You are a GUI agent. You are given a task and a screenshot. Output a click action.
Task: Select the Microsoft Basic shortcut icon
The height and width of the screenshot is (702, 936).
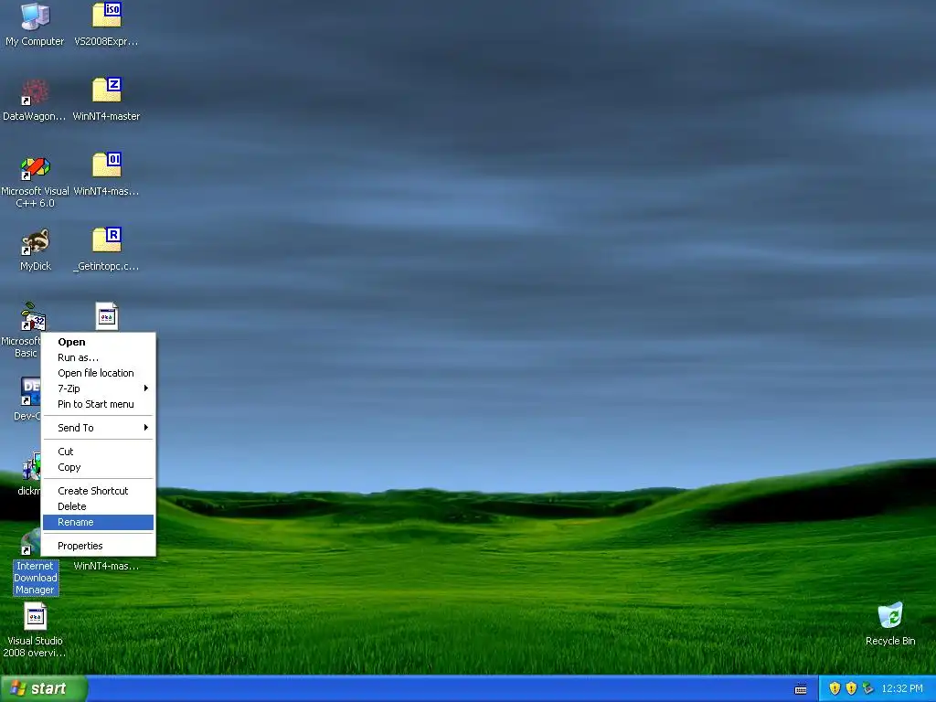pyautogui.click(x=32, y=316)
